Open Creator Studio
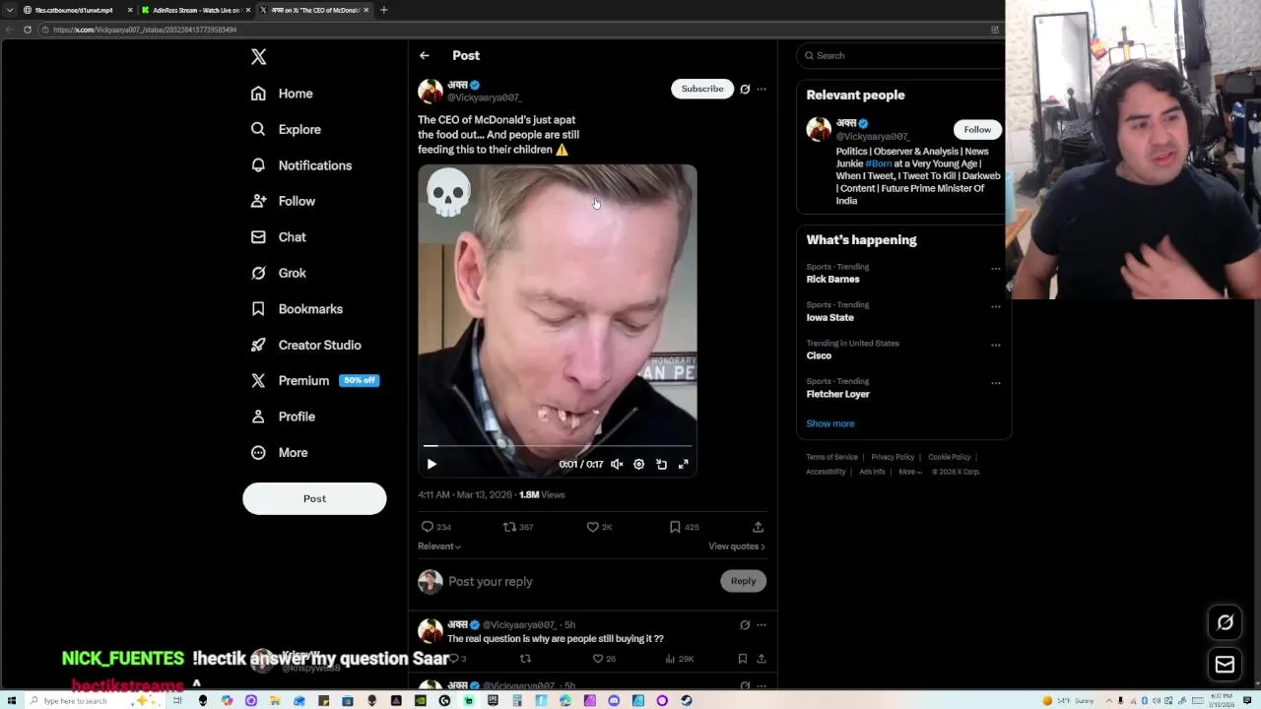This screenshot has width=1261, height=709. tap(305, 345)
